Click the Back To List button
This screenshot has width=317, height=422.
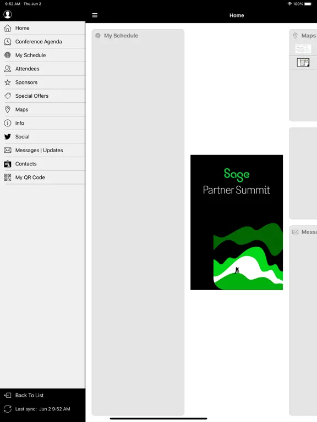tap(42, 396)
